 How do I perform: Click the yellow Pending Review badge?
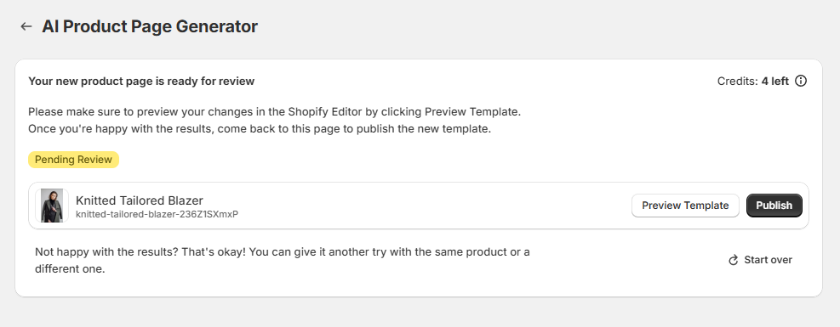pyautogui.click(x=73, y=160)
